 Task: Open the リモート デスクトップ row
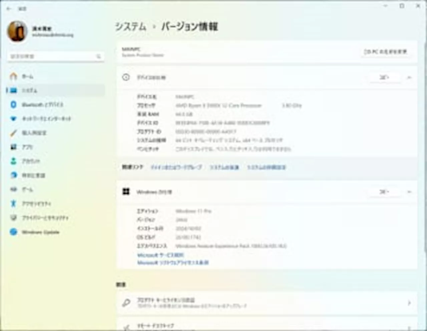[x=267, y=325]
